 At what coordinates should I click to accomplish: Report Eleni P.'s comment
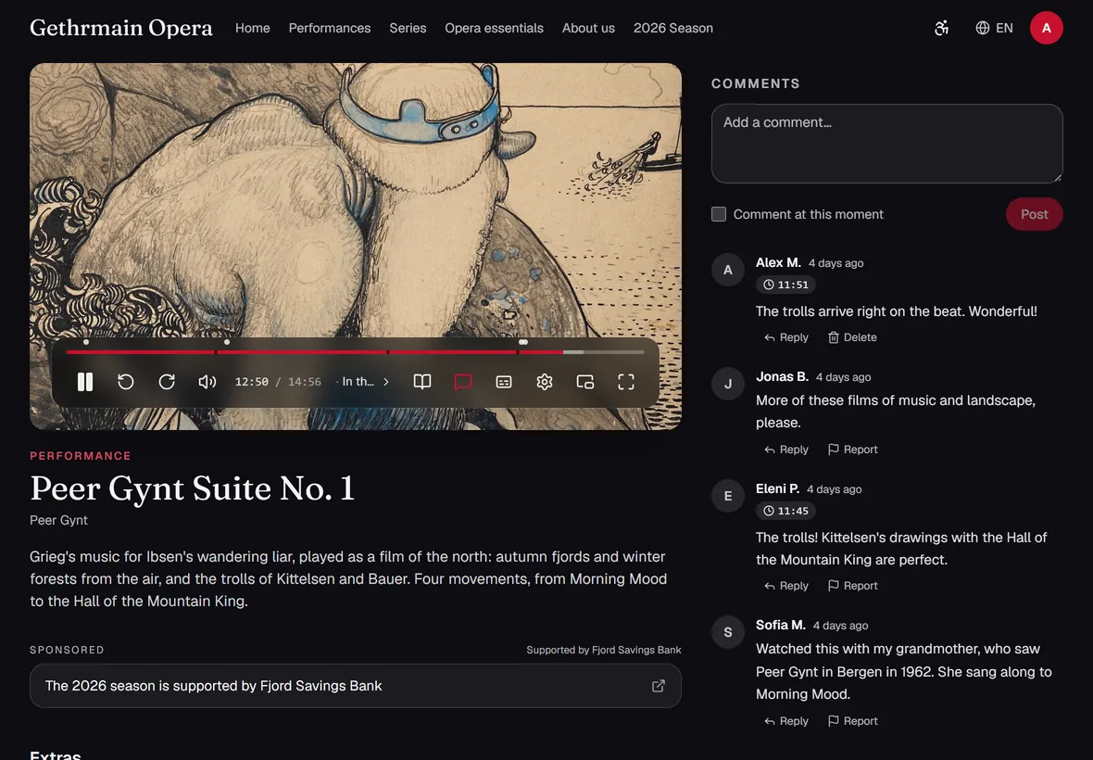pos(852,586)
